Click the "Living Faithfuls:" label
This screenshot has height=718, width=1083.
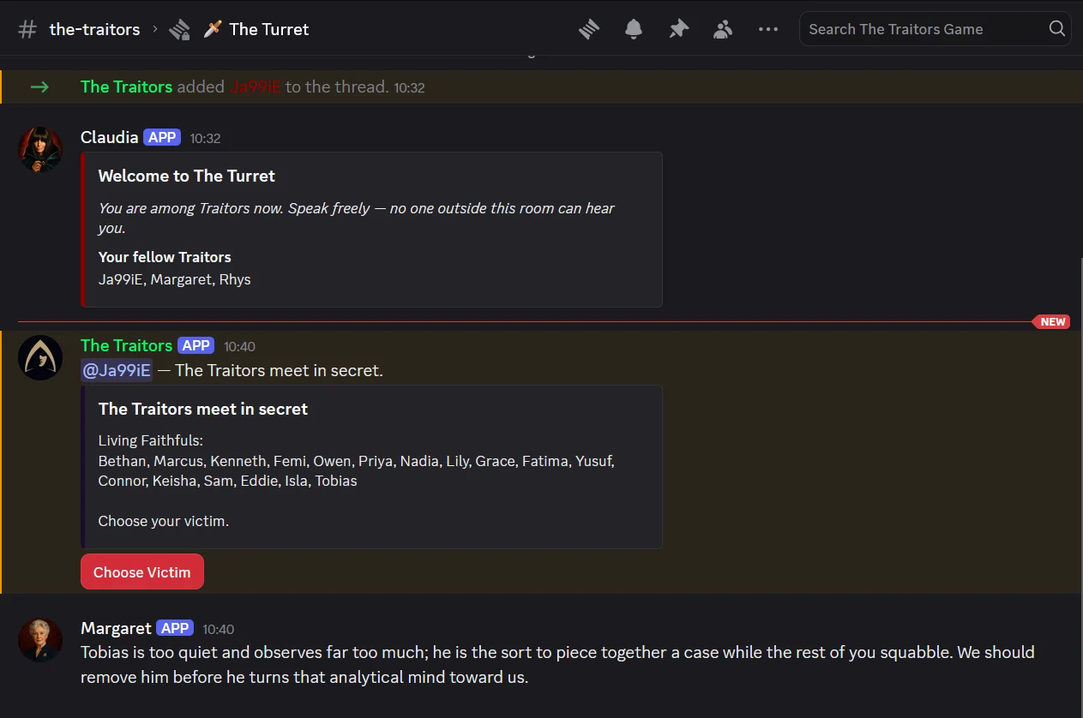tap(151, 440)
